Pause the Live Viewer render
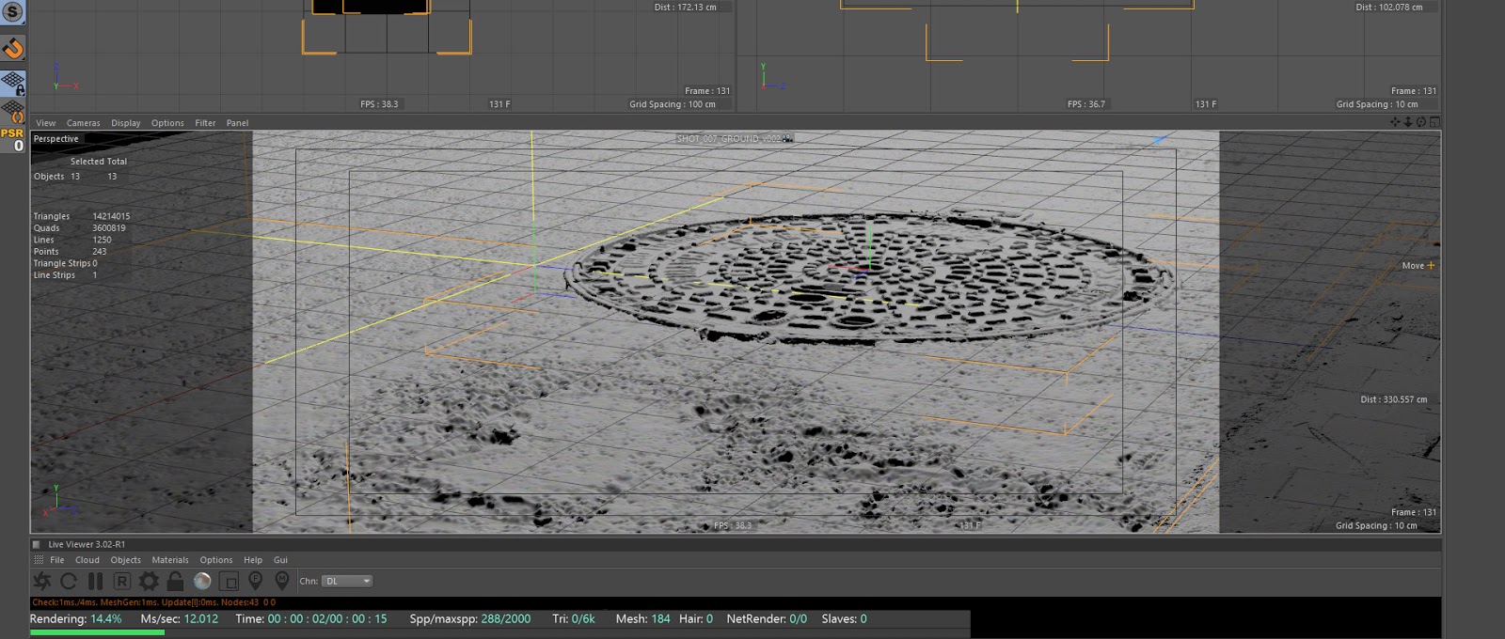1505x639 pixels. click(95, 582)
